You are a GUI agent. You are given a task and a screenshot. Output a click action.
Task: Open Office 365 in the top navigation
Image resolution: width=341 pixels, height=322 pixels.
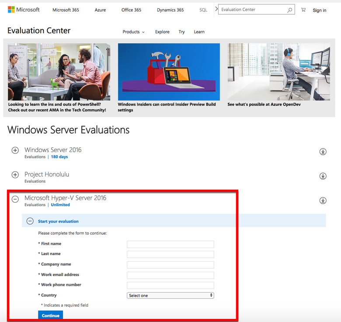tap(131, 10)
